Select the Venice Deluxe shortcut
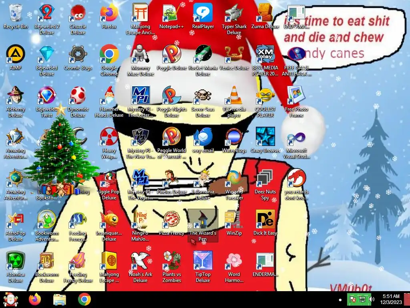This screenshot has width=410, height=308. (x=234, y=58)
